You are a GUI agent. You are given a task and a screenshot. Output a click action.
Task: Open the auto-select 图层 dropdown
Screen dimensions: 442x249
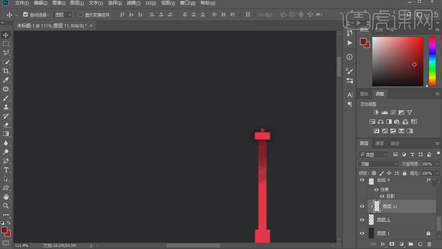(63, 15)
